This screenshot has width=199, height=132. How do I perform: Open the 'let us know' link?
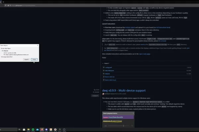coord(162,41)
